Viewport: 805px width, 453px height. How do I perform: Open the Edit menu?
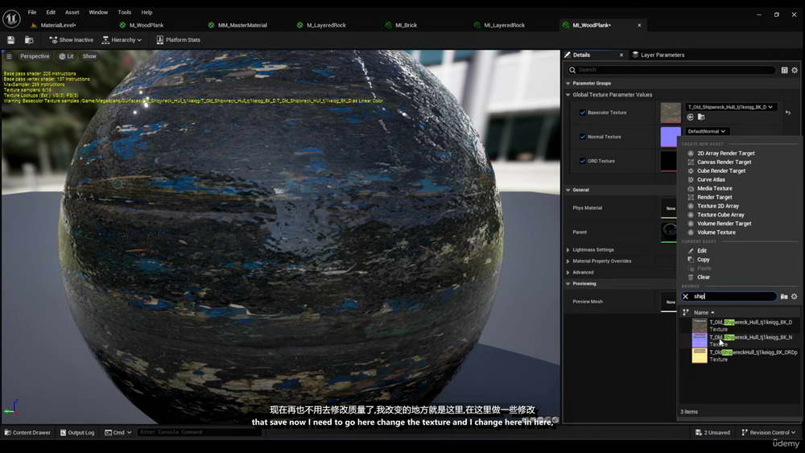coord(51,12)
